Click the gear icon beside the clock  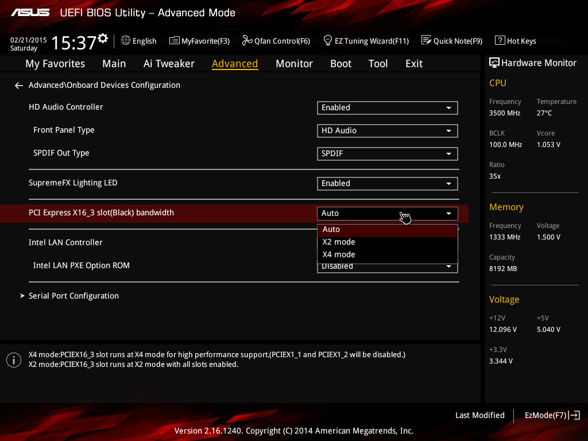point(103,38)
